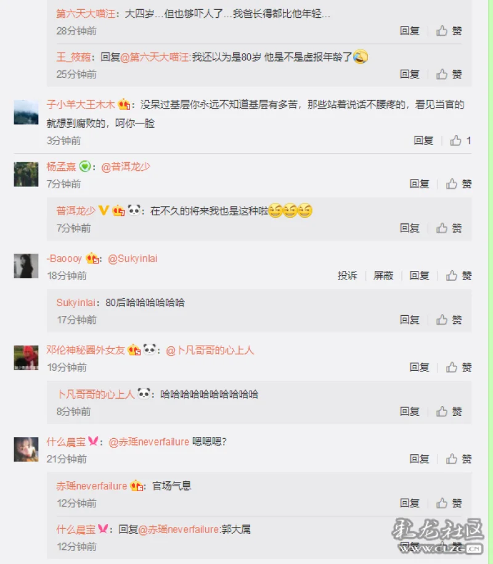Image resolution: width=493 pixels, height=564 pixels.
Task: Open @卜凡哥哥的心上人 mention link
Action: (x=210, y=350)
